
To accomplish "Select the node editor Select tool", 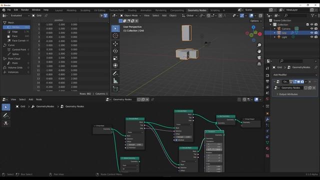I will tap(6, 107).
